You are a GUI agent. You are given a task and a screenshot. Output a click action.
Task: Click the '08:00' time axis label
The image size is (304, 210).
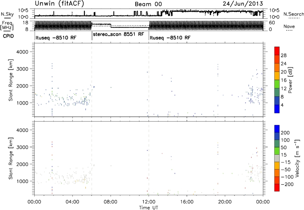(110, 202)
